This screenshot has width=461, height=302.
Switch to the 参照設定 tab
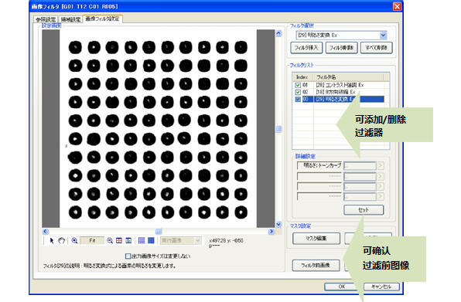[46, 19]
